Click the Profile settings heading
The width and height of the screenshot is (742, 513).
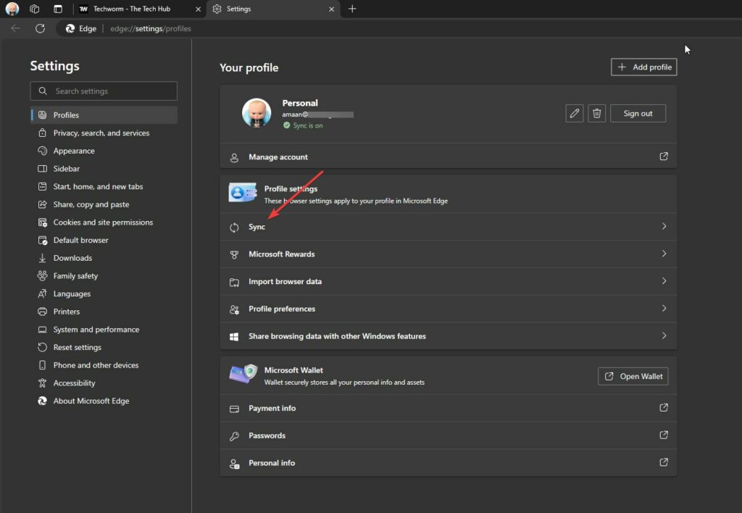coord(291,188)
